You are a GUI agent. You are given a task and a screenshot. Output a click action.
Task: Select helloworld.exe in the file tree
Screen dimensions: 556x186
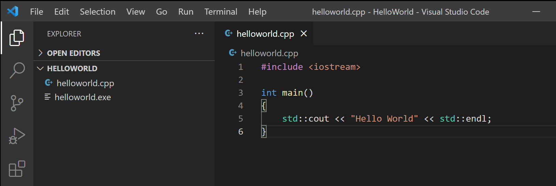coord(82,97)
